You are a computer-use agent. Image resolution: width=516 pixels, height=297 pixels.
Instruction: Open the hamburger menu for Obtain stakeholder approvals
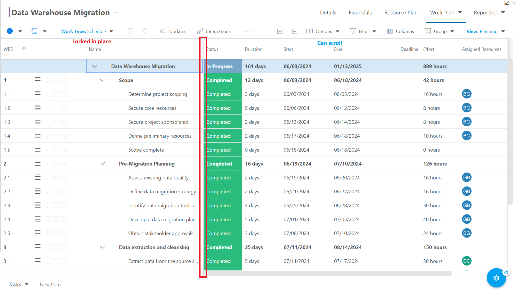pyautogui.click(x=38, y=233)
